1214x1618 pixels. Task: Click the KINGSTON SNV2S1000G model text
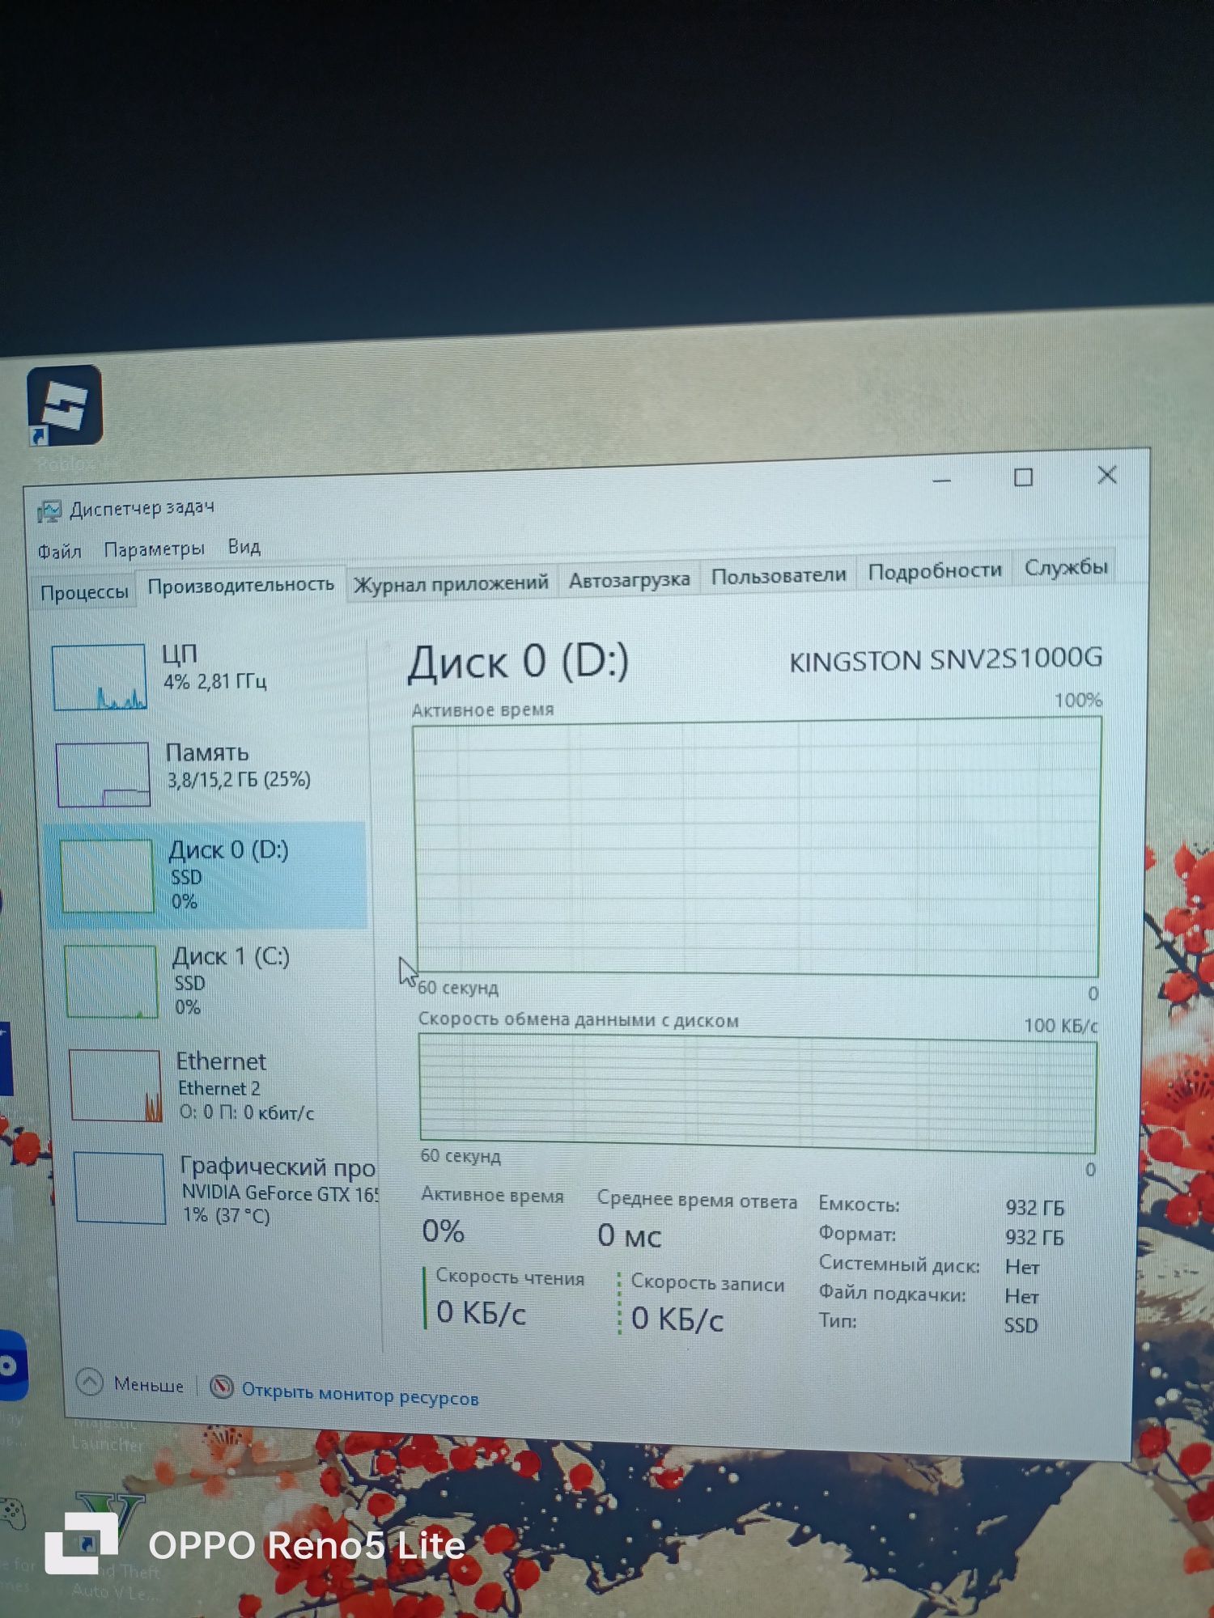coord(945,659)
